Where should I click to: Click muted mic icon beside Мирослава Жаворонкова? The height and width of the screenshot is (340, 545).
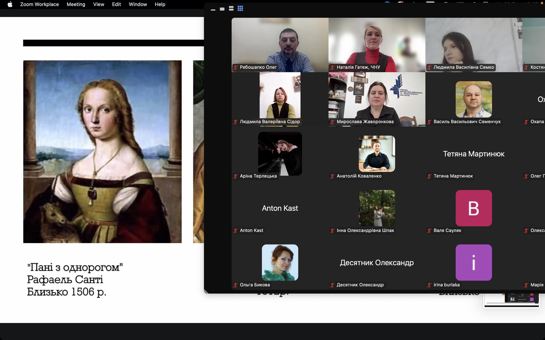pos(332,122)
